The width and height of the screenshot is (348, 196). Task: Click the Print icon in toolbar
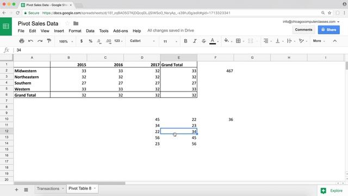(x=22, y=41)
